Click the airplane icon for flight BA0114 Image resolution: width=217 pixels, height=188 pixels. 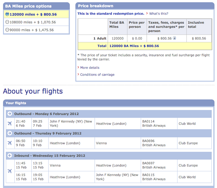point(10,124)
